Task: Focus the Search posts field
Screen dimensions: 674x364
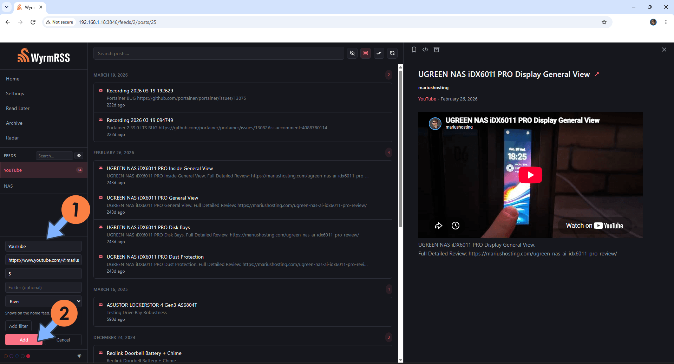Action: click(219, 53)
